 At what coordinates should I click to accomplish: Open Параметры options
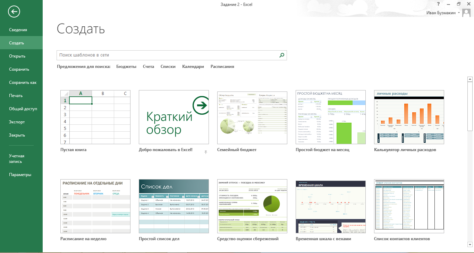click(21, 175)
